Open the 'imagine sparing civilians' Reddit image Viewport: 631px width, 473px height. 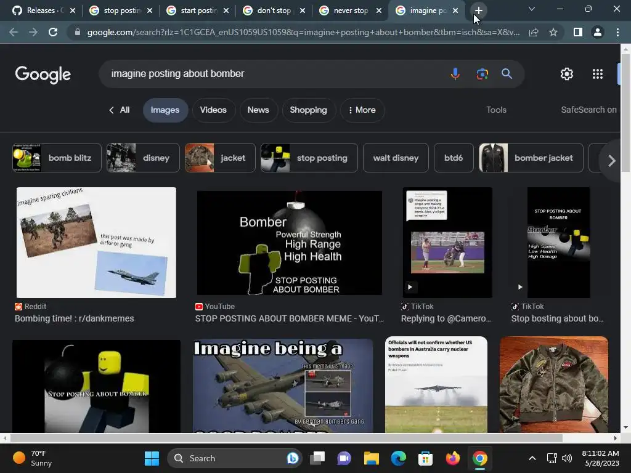[96, 243]
